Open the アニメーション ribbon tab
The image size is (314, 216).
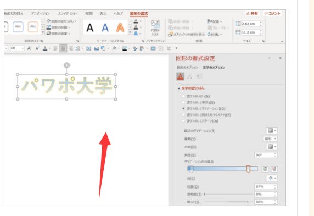coord(41,13)
